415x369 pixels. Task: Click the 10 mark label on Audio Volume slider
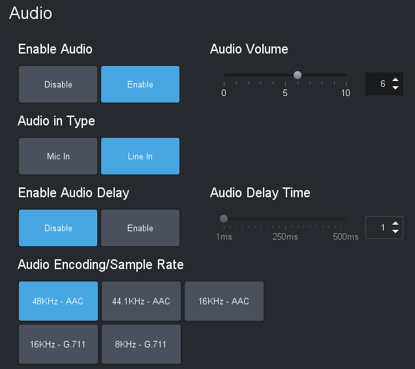tap(346, 93)
